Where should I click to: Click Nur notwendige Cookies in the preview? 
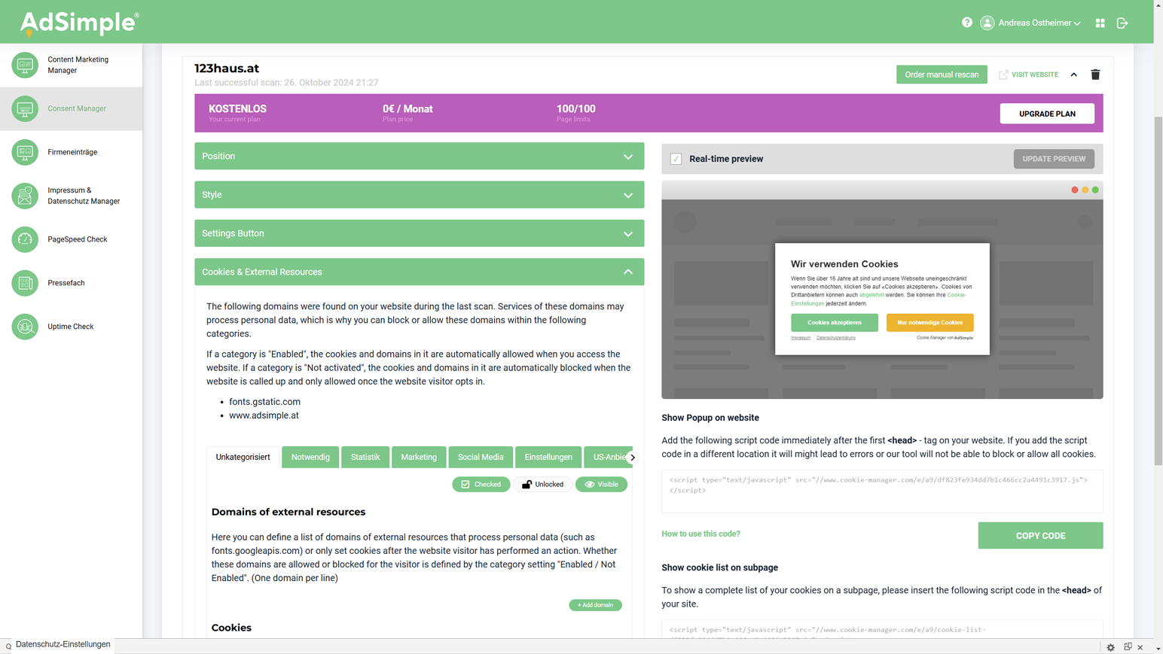click(930, 322)
